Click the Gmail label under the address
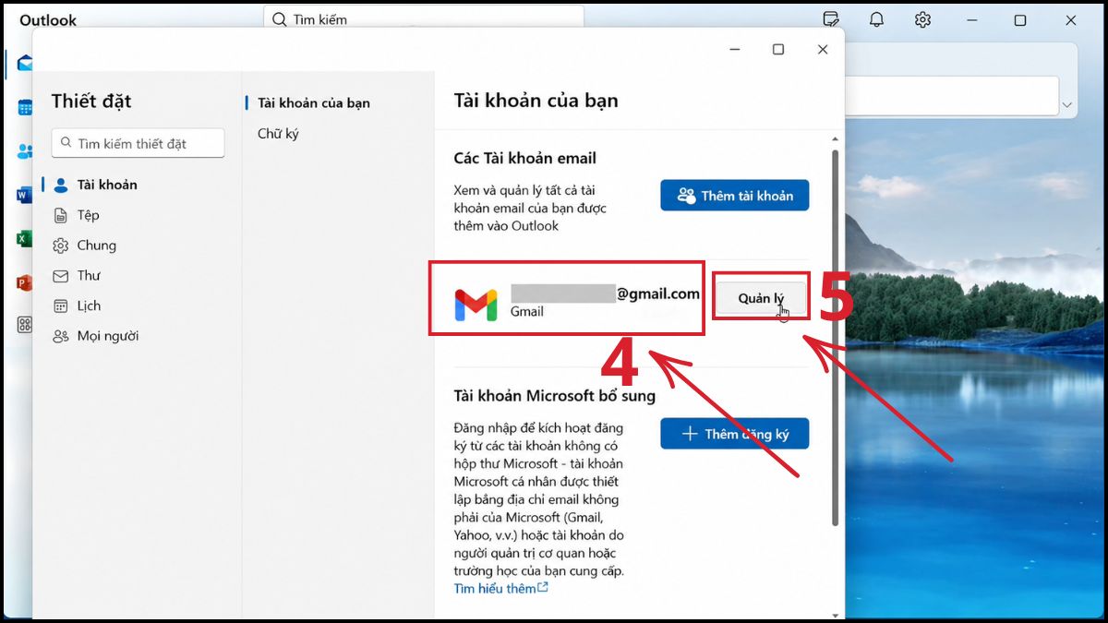 coord(527,312)
